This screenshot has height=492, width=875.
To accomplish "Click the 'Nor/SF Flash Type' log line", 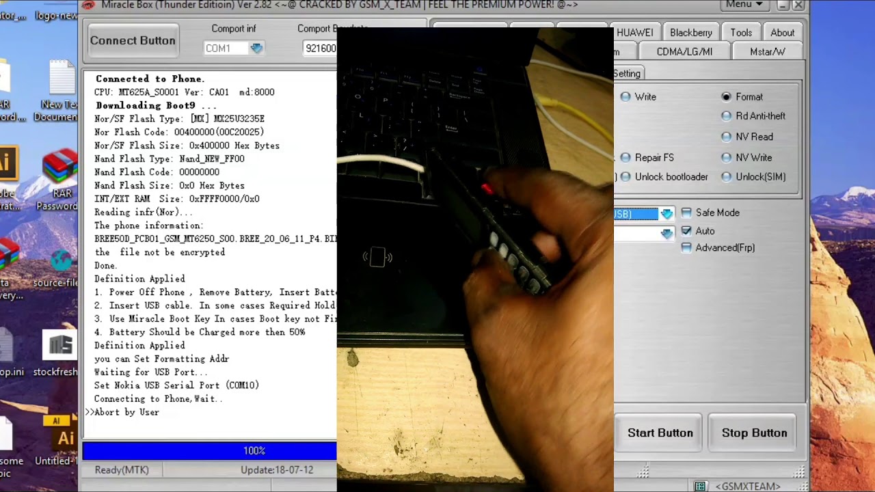I will pyautogui.click(x=179, y=119).
